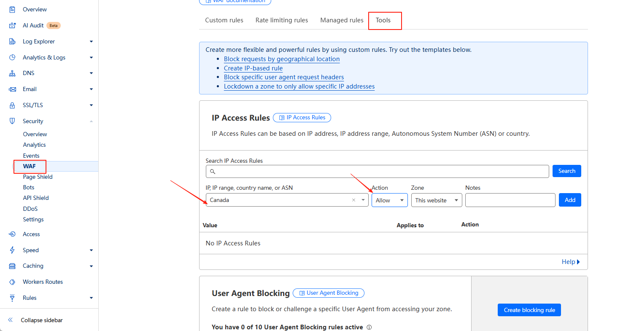Open the Overview page via its document icon
Image resolution: width=623 pixels, height=331 pixels.
(12, 9)
